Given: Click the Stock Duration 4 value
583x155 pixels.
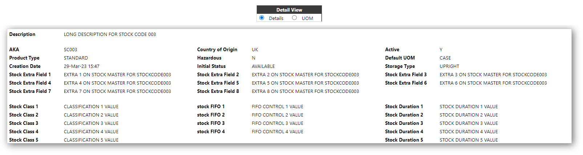Looking at the screenshot, I should (x=469, y=132).
